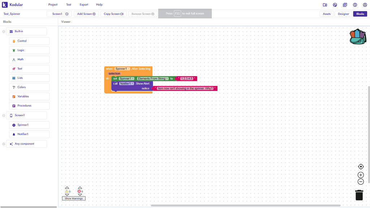Viewport: 370px width, 208px height.
Task: Select the Colors block category
Action: 29,87
